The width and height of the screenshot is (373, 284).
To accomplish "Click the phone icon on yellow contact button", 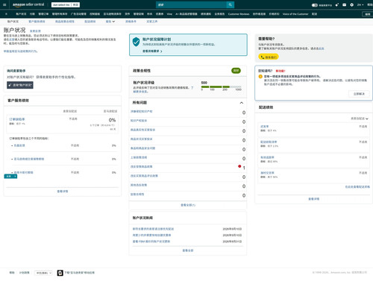I will [x=262, y=57].
